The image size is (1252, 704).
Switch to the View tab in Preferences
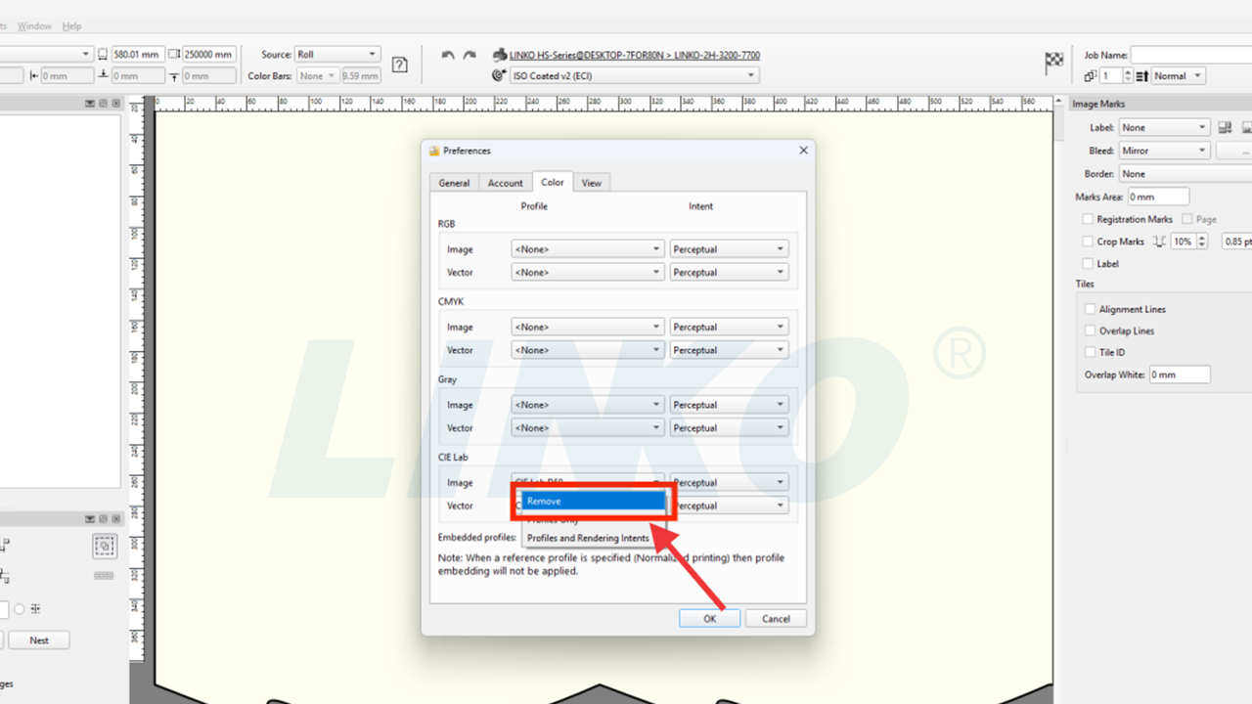pyautogui.click(x=592, y=183)
